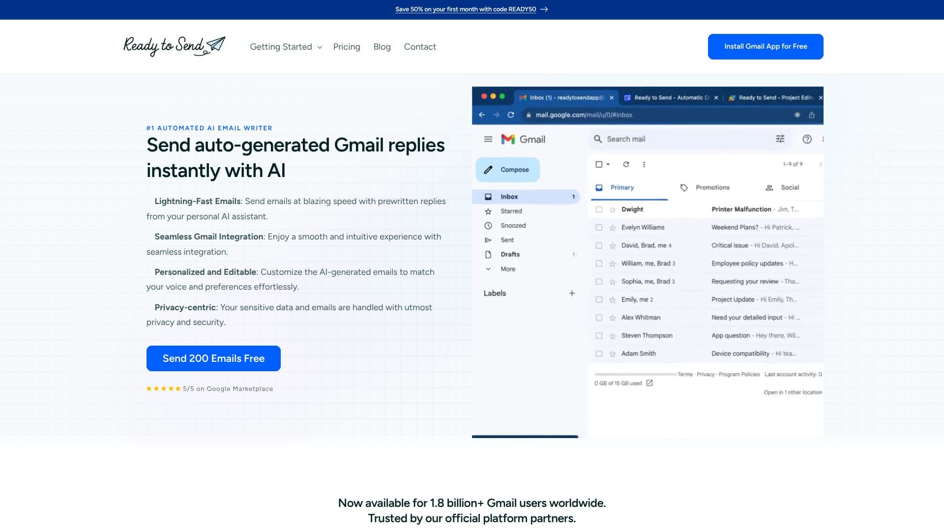
Task: Click the Starred folder star icon
Action: click(x=488, y=211)
